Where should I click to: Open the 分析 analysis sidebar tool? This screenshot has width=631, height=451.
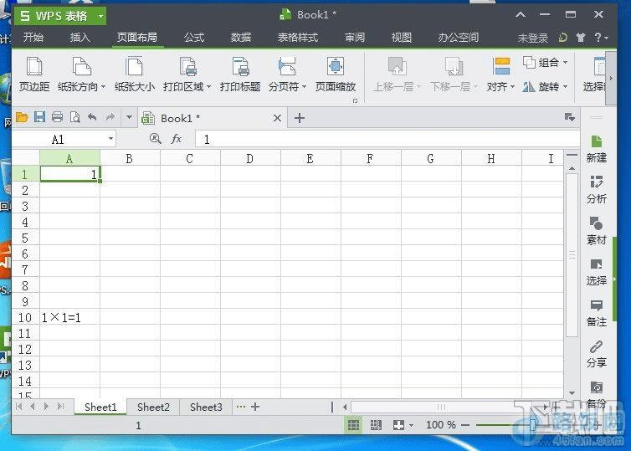pos(596,189)
